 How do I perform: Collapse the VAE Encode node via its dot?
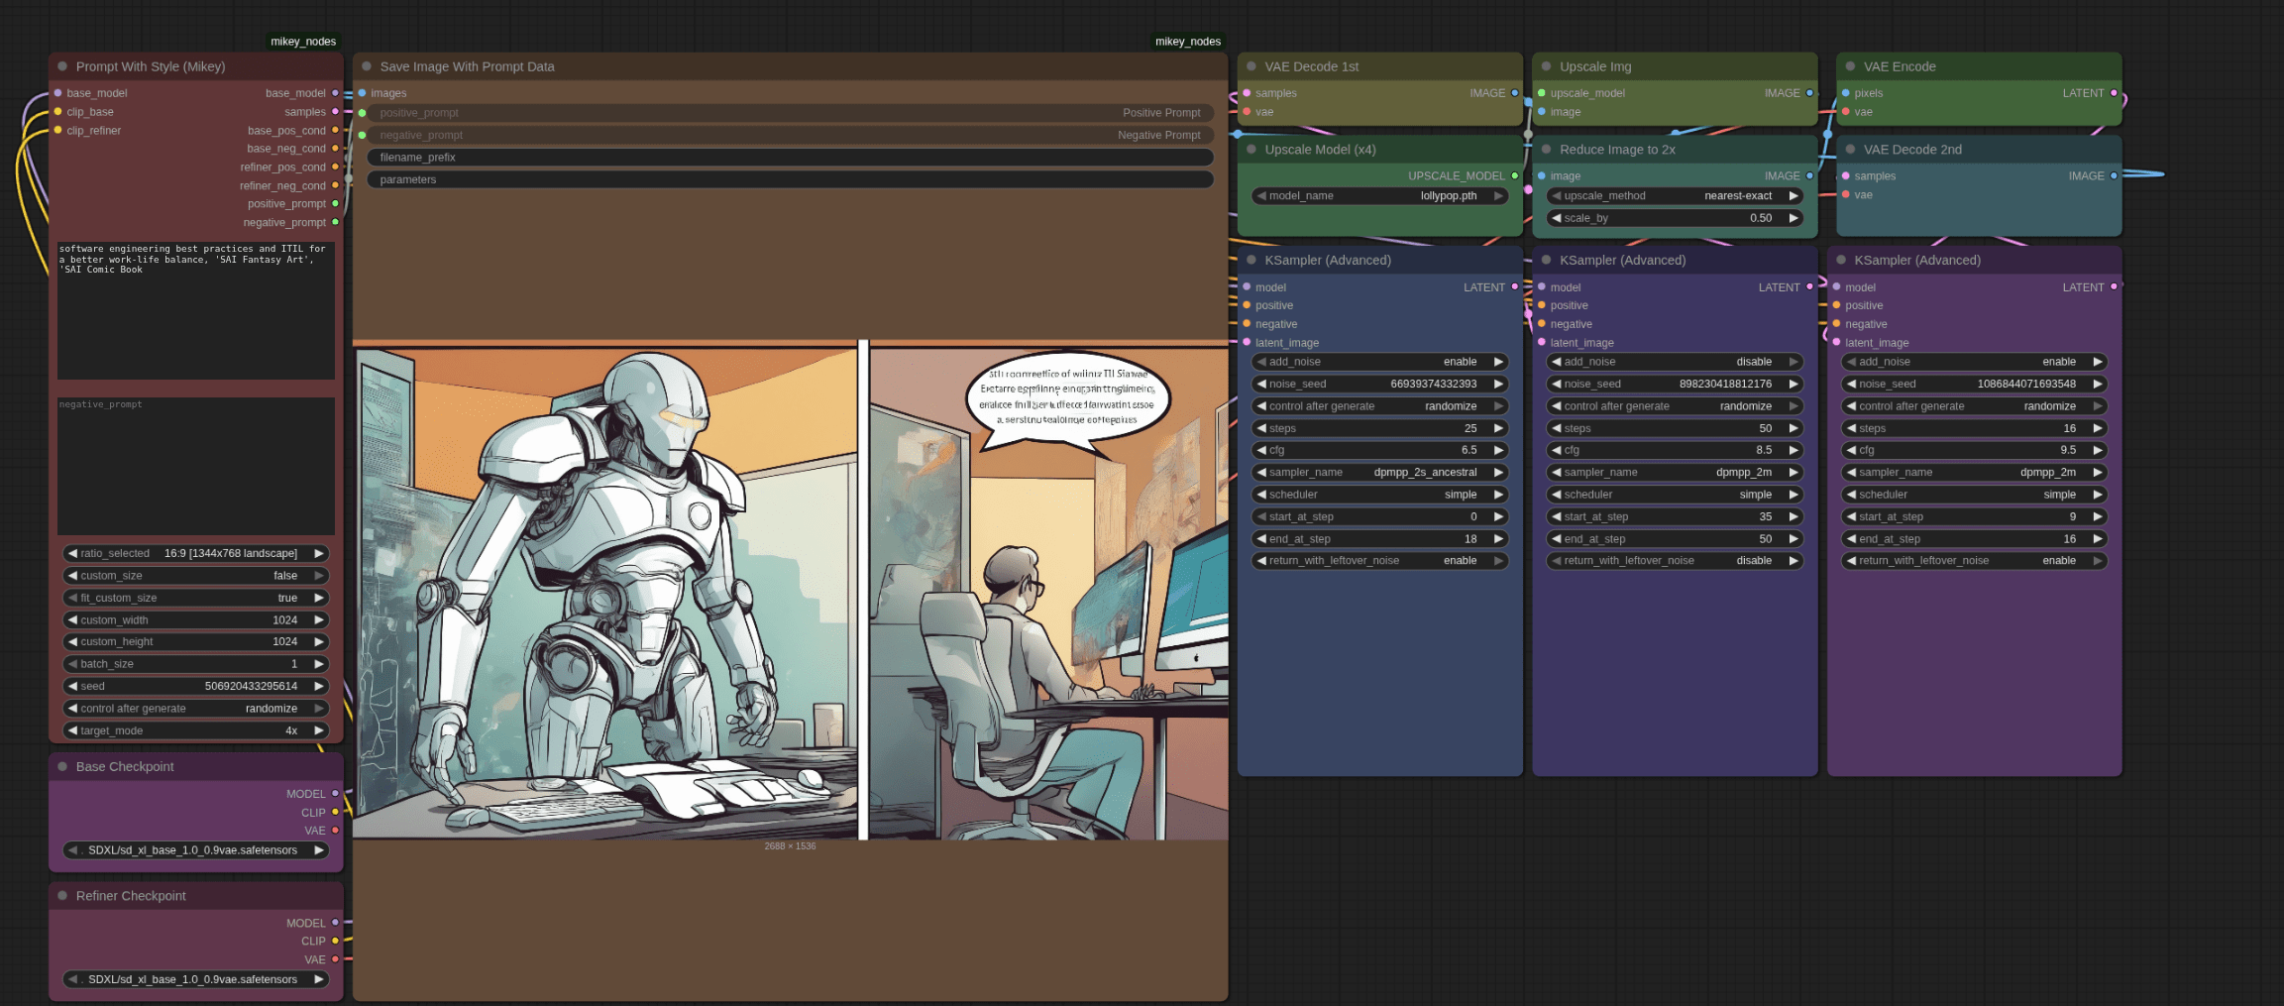pos(1850,66)
